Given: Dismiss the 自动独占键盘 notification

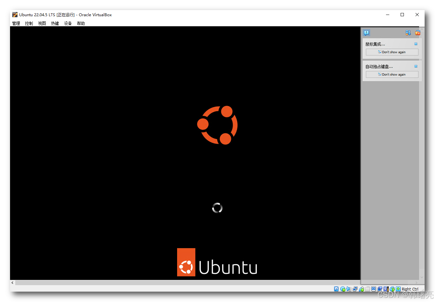Looking at the screenshot, I should [x=416, y=66].
